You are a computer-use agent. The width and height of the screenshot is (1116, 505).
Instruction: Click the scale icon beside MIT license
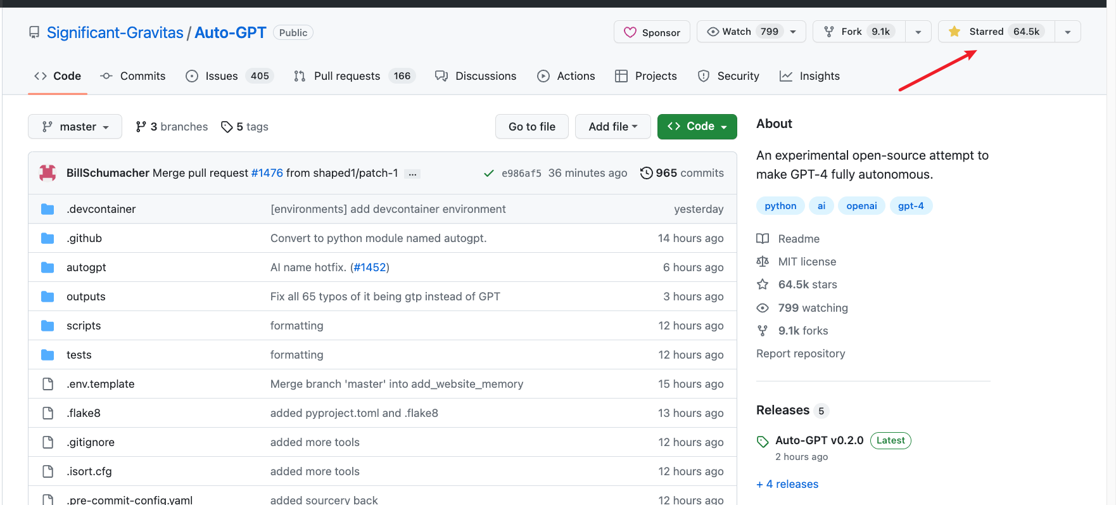pos(763,262)
